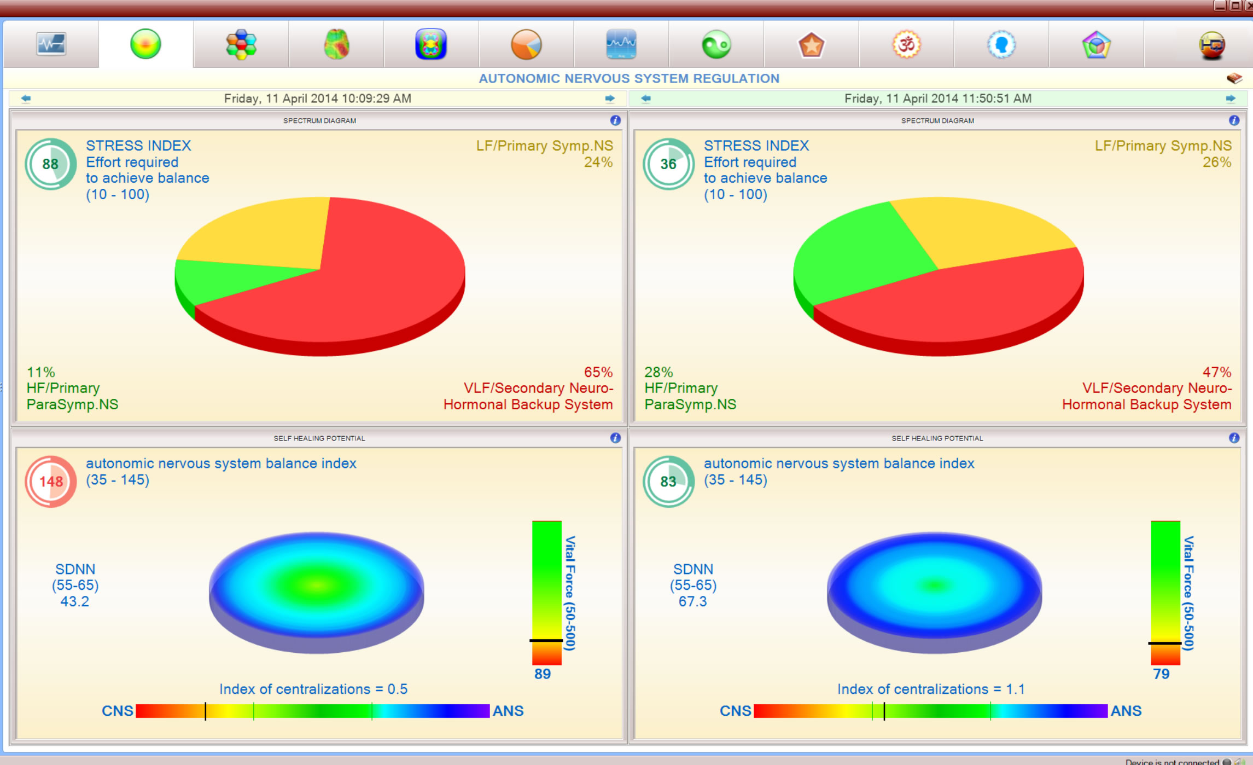Go to next record in right date bar
Image resolution: width=1253 pixels, height=765 pixels.
1230,98
